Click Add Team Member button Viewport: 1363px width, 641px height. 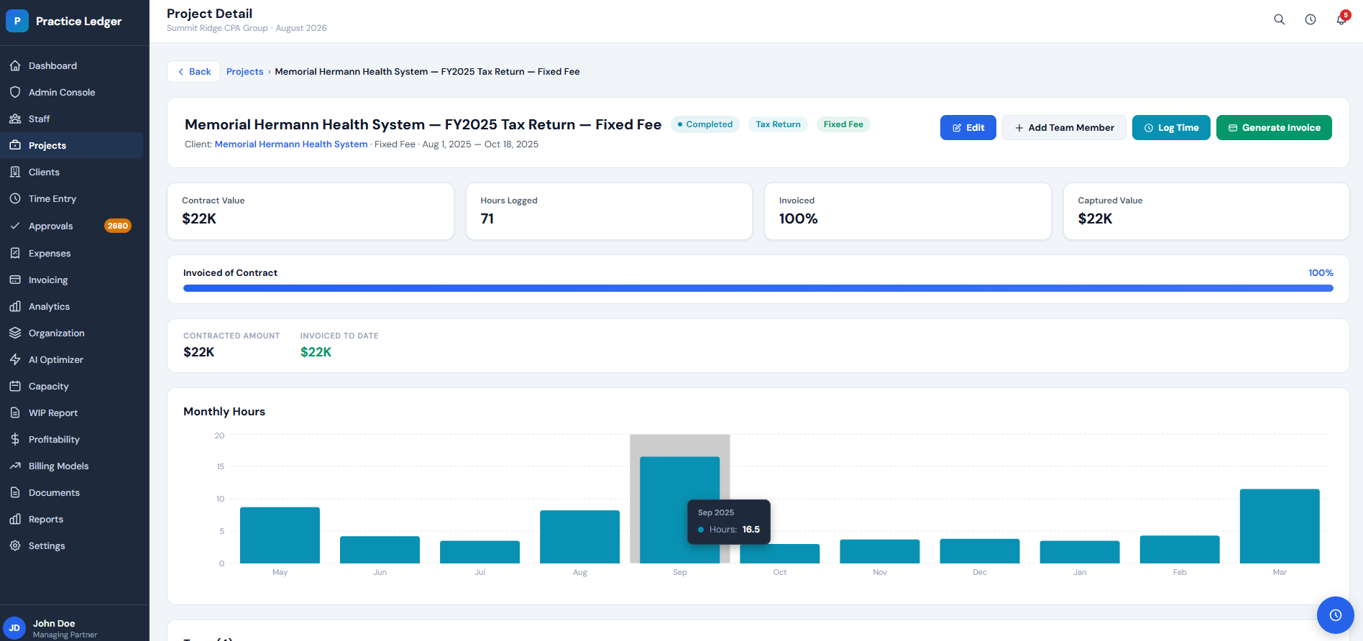[x=1064, y=127]
